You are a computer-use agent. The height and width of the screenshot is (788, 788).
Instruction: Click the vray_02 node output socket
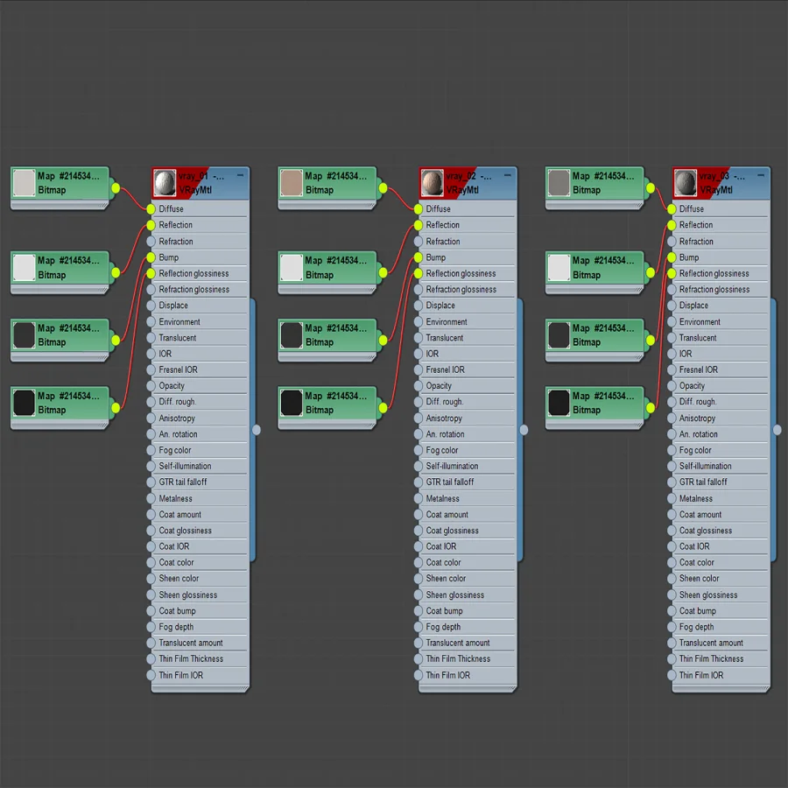(x=524, y=430)
